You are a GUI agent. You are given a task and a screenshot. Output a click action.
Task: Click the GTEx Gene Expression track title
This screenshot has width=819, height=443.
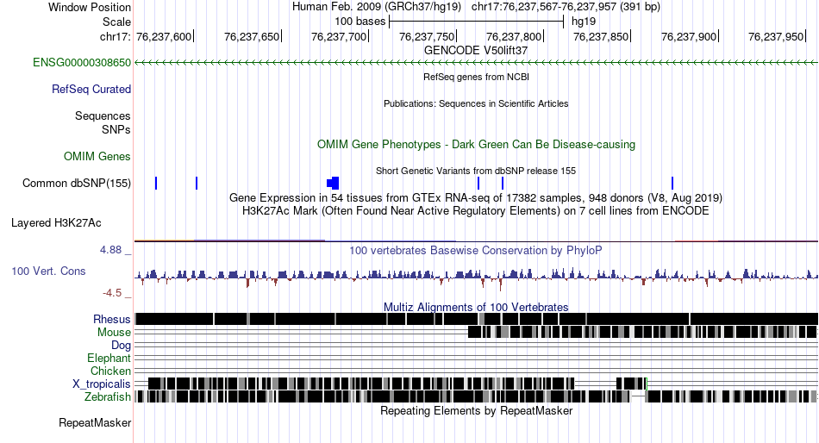click(x=476, y=198)
